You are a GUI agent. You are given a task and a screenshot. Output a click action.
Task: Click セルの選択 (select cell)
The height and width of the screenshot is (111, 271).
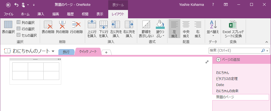[27, 35]
